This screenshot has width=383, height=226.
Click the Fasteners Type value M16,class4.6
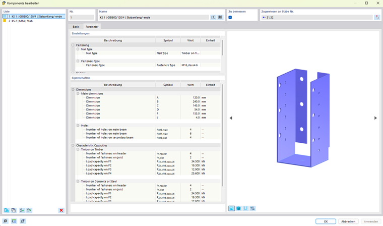[190, 65]
